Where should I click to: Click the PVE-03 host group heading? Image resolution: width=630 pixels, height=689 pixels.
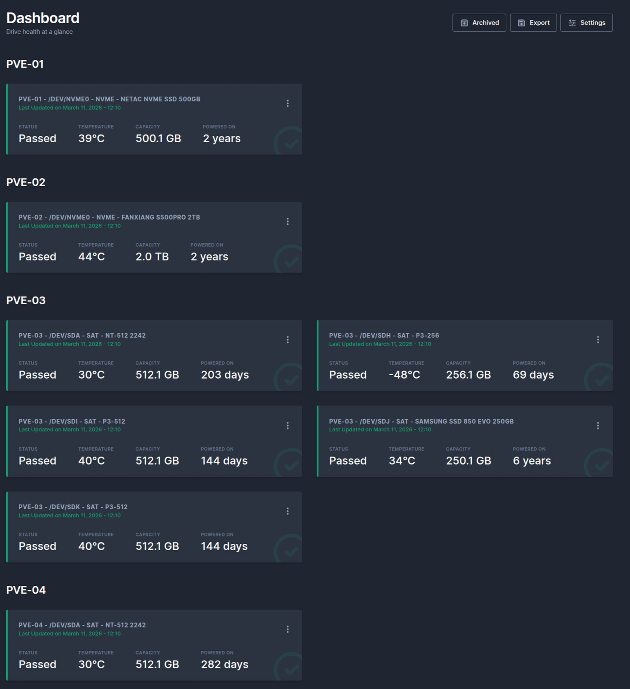[26, 300]
